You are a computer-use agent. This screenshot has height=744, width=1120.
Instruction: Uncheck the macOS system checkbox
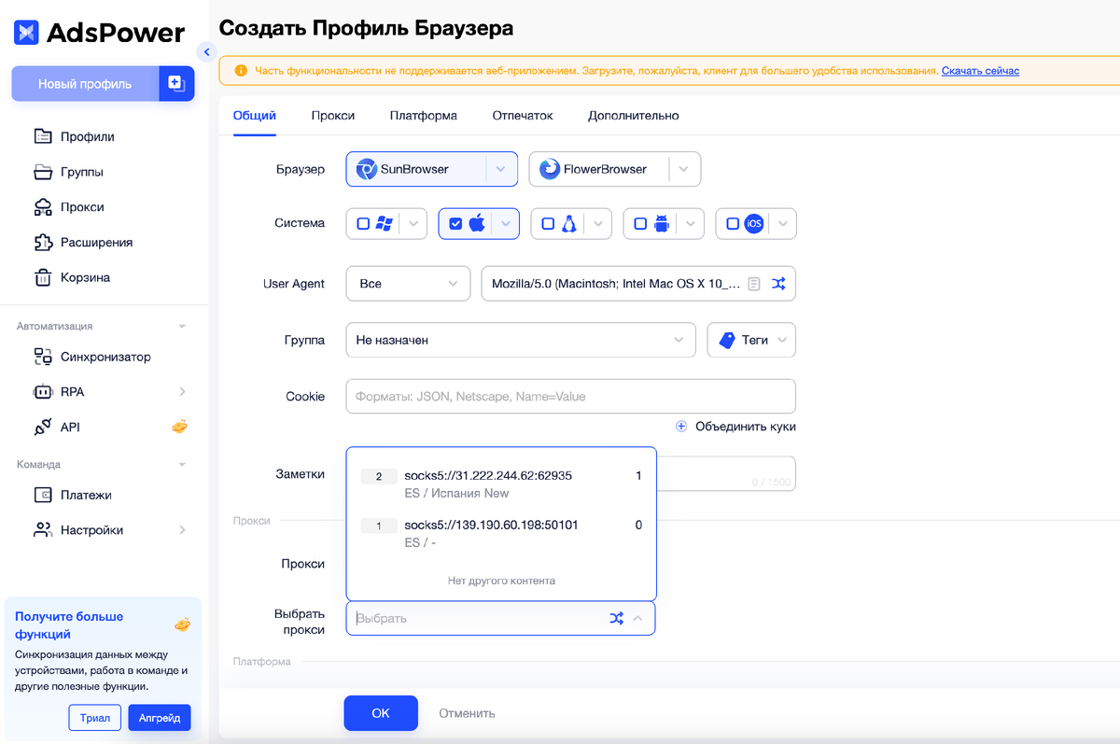[455, 224]
